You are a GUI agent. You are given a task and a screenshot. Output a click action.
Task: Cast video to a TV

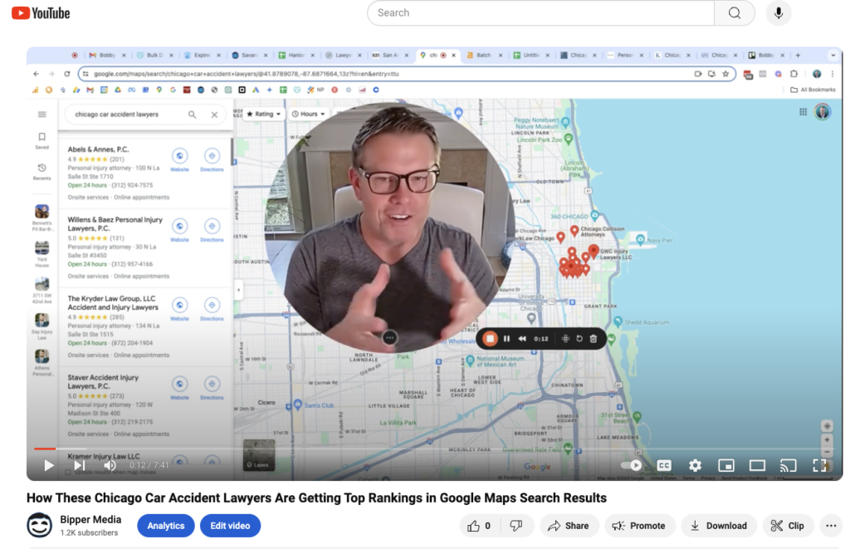click(788, 466)
